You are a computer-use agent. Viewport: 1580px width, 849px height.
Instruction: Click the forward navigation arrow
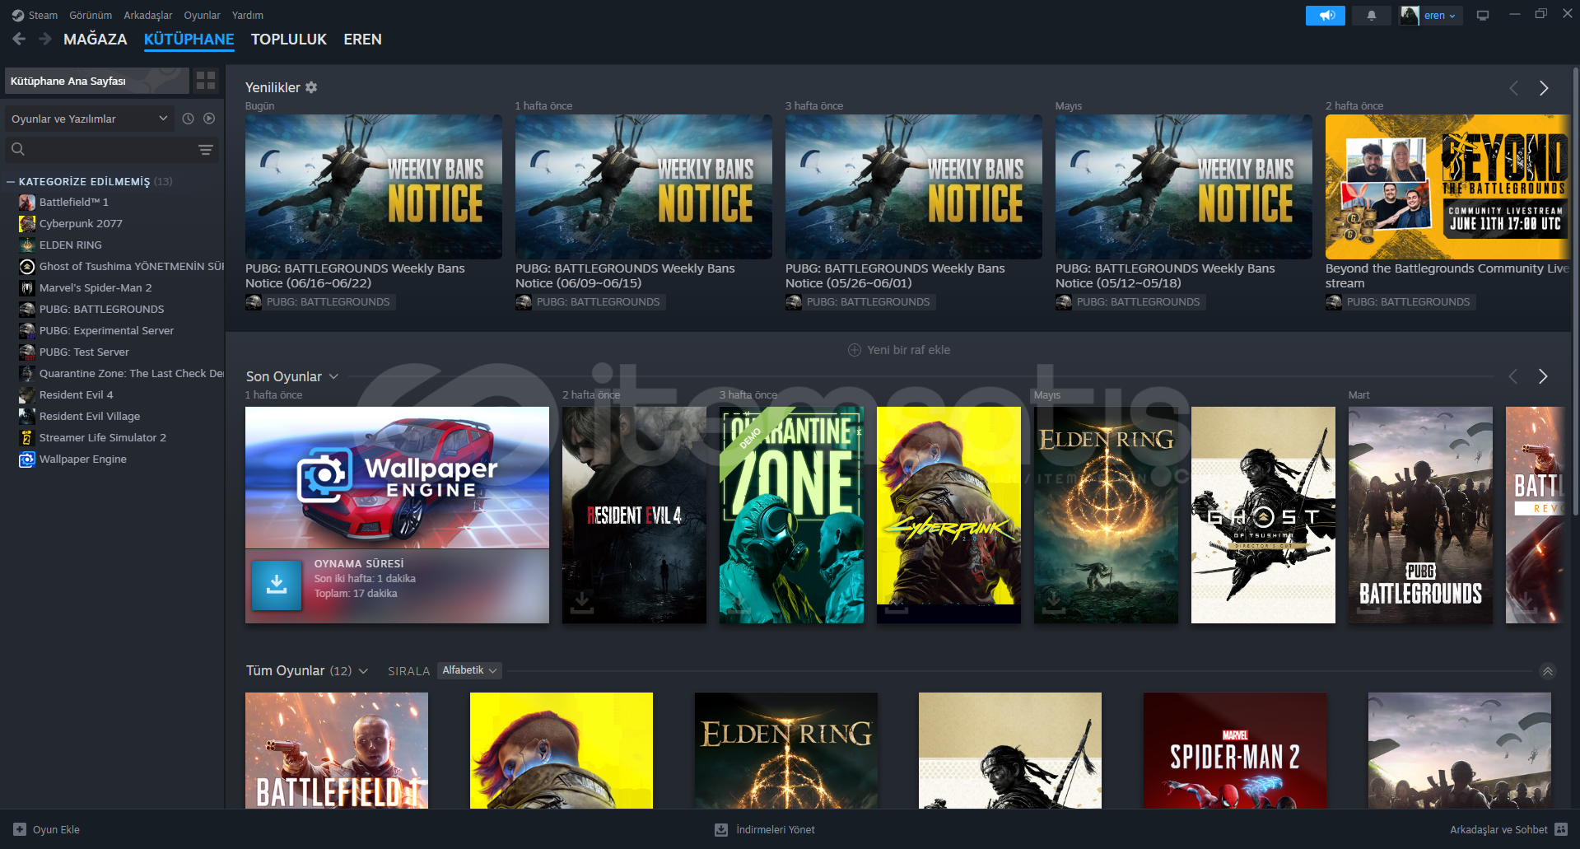tap(45, 39)
